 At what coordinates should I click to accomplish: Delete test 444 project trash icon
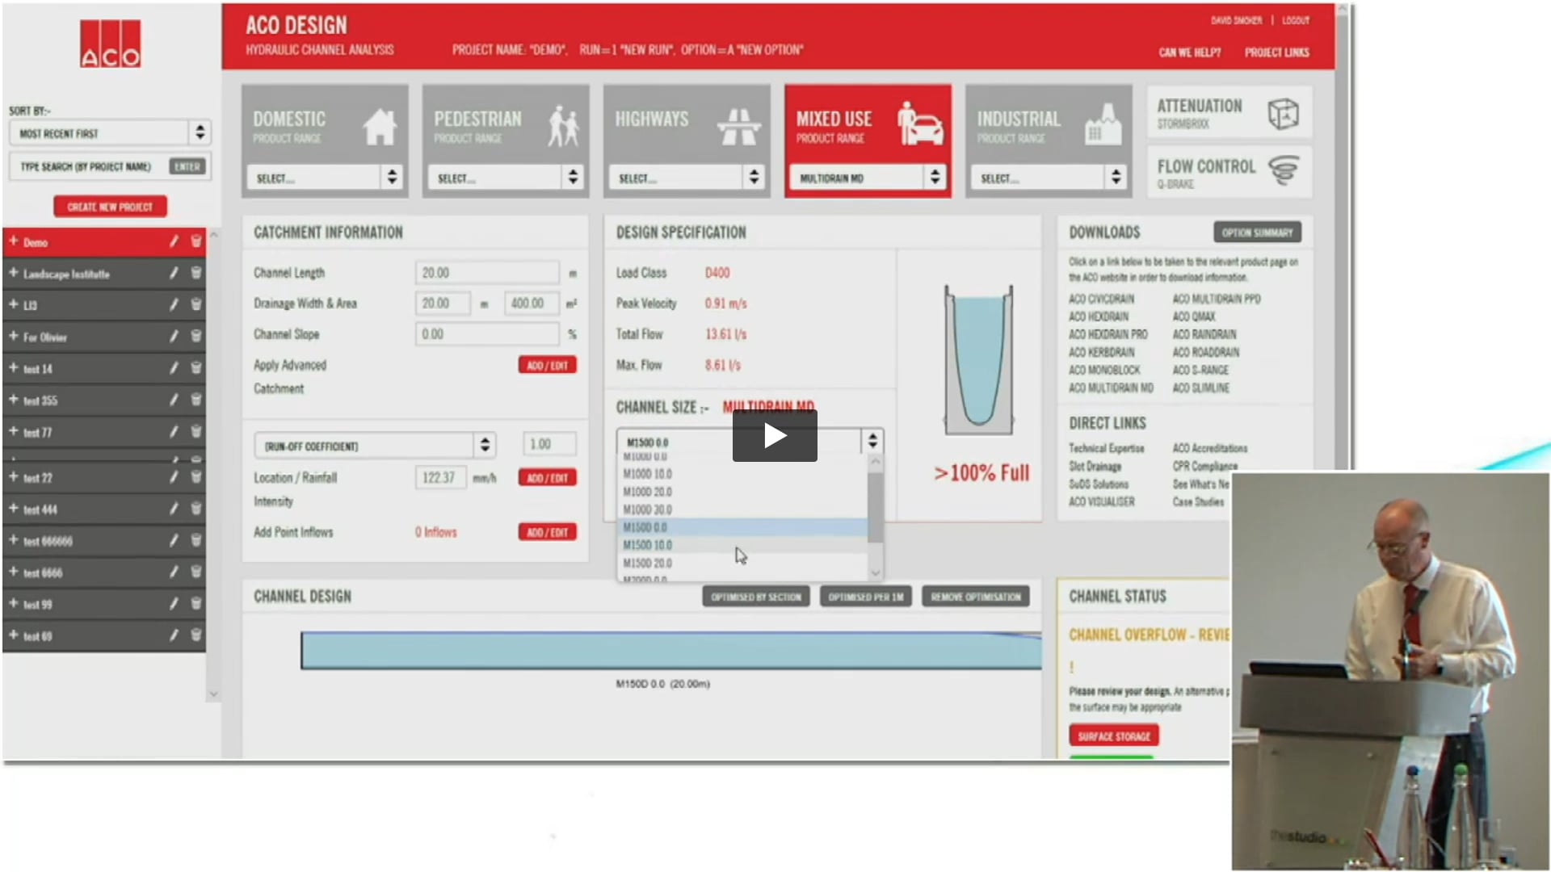[195, 509]
